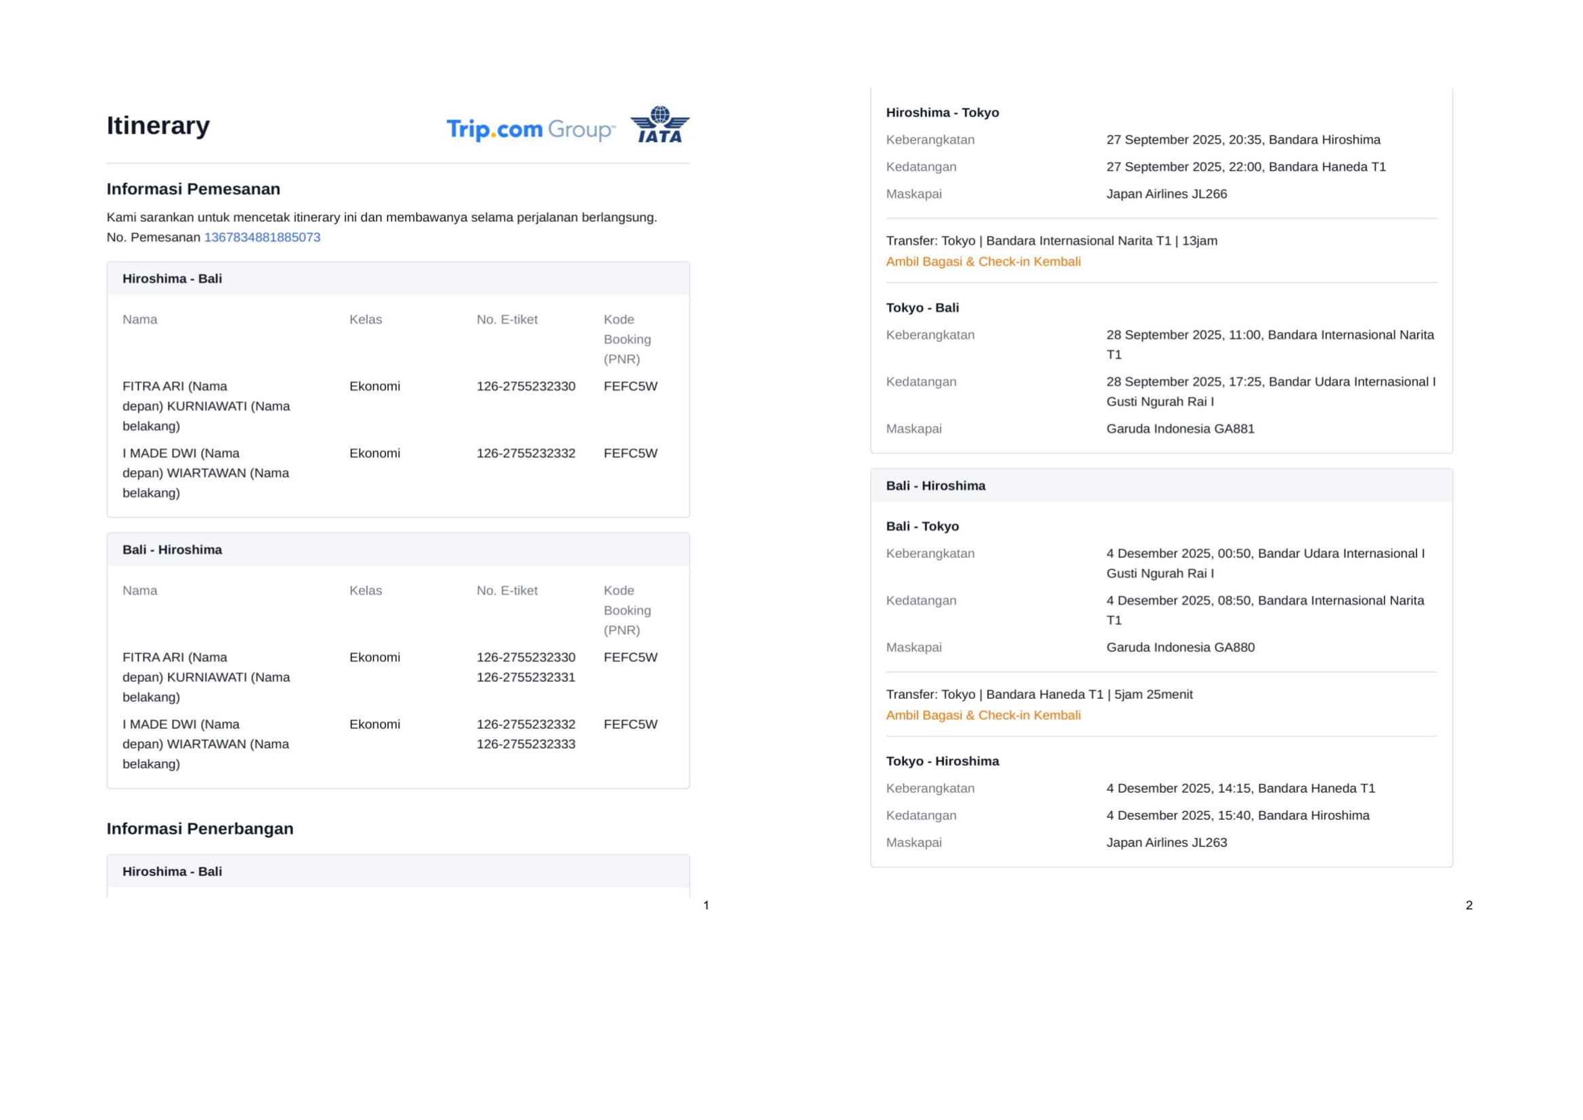Click the Tokyo - Bali segment title

[922, 307]
